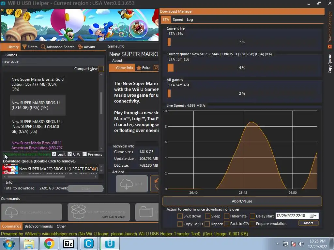Screen dimensions: 334x250
Task: Uncheck the Legit checkbox
Action: point(54,154)
